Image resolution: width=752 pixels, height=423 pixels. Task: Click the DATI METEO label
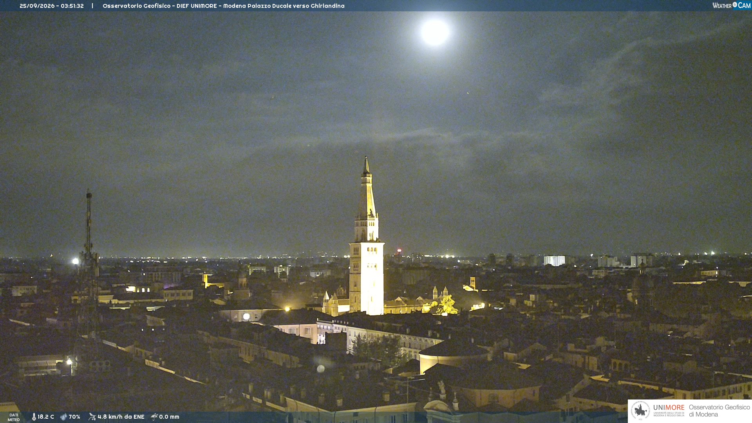coord(14,417)
